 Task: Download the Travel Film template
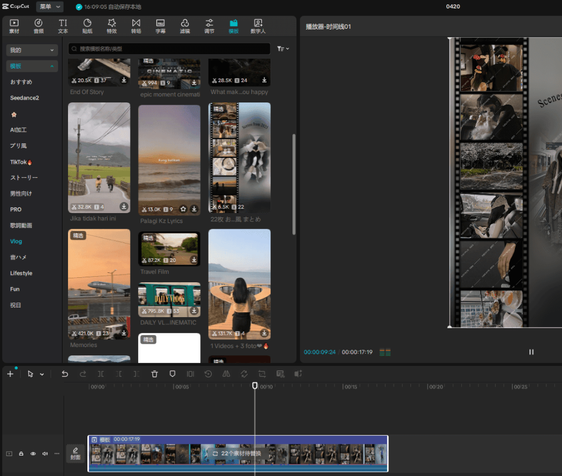coord(194,260)
